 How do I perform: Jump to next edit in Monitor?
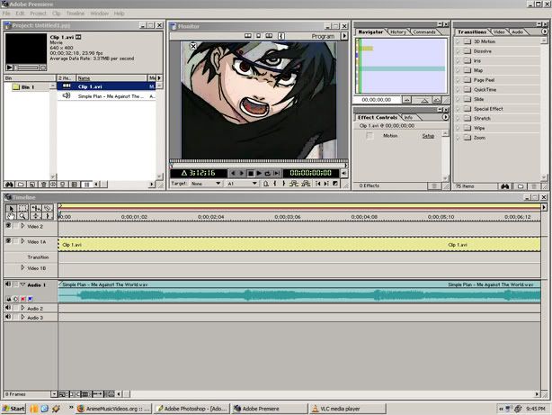pyautogui.click(x=326, y=184)
